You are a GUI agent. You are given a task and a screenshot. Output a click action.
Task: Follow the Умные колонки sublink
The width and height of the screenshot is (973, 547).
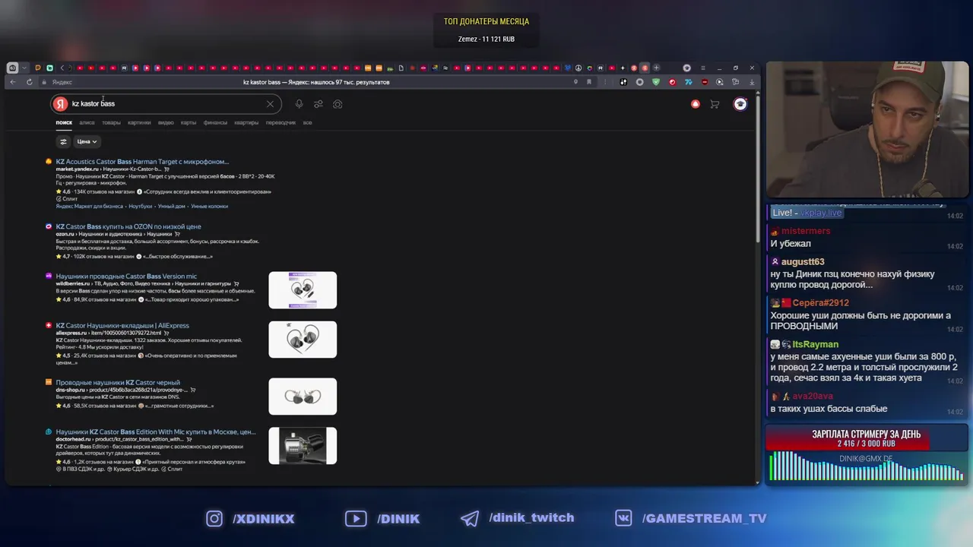point(209,206)
